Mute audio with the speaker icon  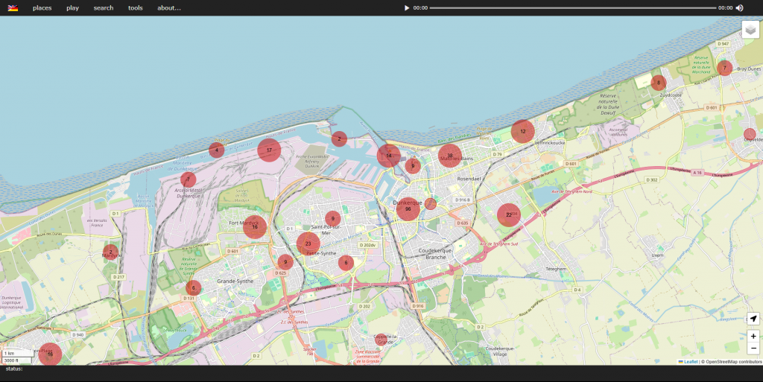click(740, 8)
